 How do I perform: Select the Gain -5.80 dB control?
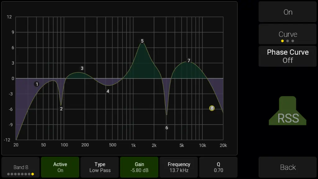click(x=139, y=167)
